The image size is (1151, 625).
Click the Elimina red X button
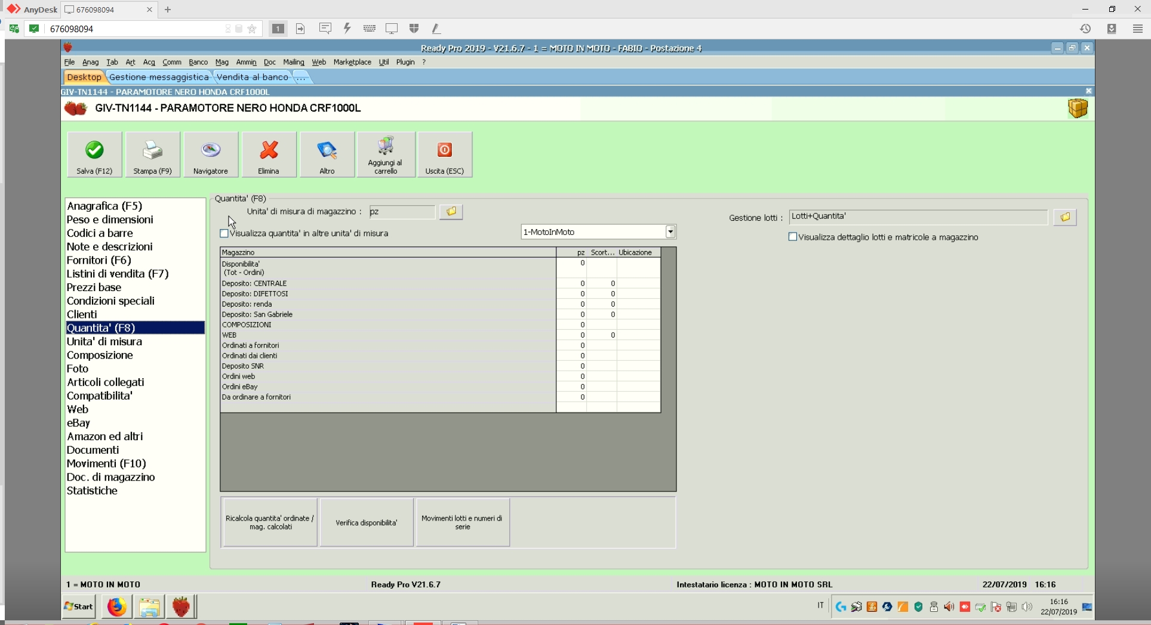pyautogui.click(x=269, y=154)
